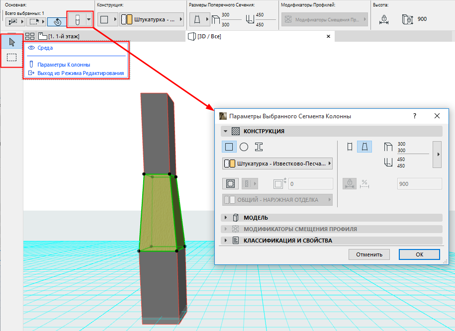
Task: Toggle proportional percent length button
Action: point(364,183)
